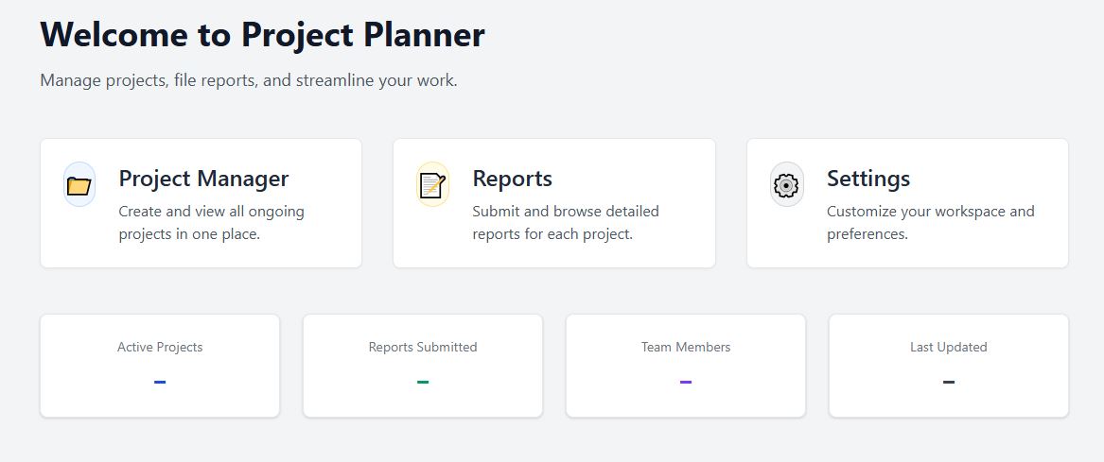
Task: Click the green dash under Reports Submitted
Action: tap(423, 382)
